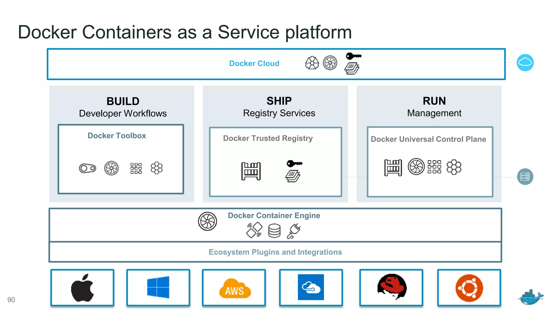Click the Docker Toolbox heading
559x314 pixels.
click(x=117, y=136)
